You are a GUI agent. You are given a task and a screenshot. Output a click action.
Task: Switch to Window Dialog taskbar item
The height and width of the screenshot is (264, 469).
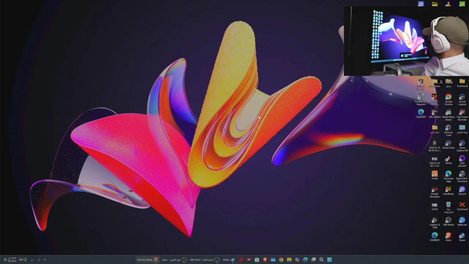click(x=148, y=260)
